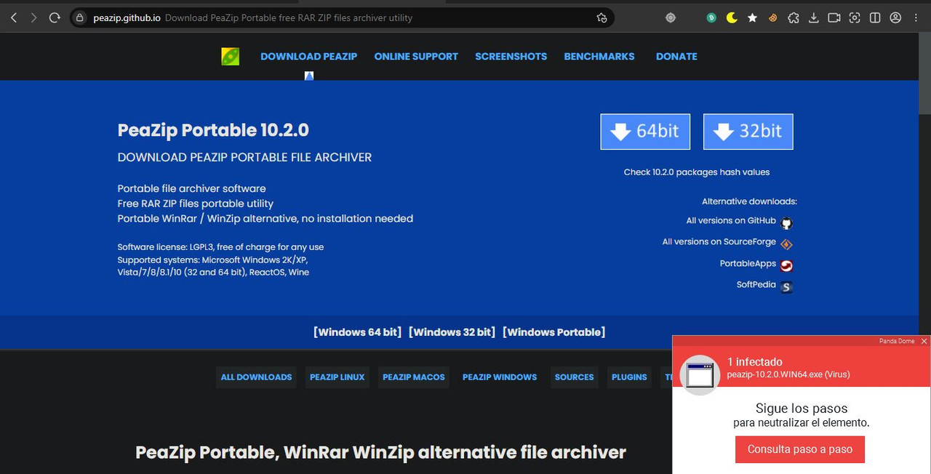Screen dimensions: 931x474
Task: Open the browser downloads icon
Action: click(814, 17)
